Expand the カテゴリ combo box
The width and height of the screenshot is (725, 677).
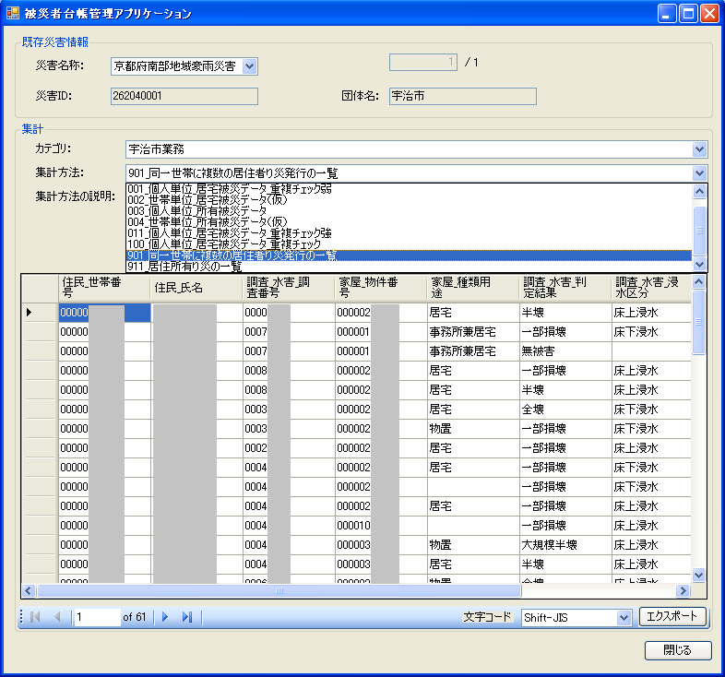point(699,149)
